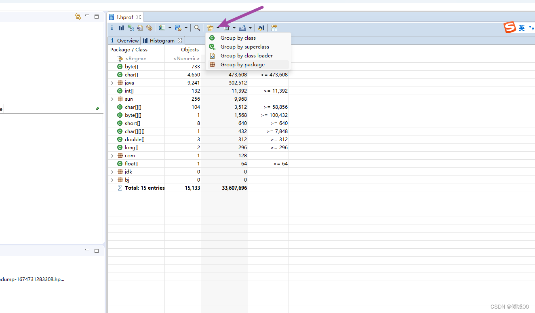Select Group by class loader

(248, 56)
